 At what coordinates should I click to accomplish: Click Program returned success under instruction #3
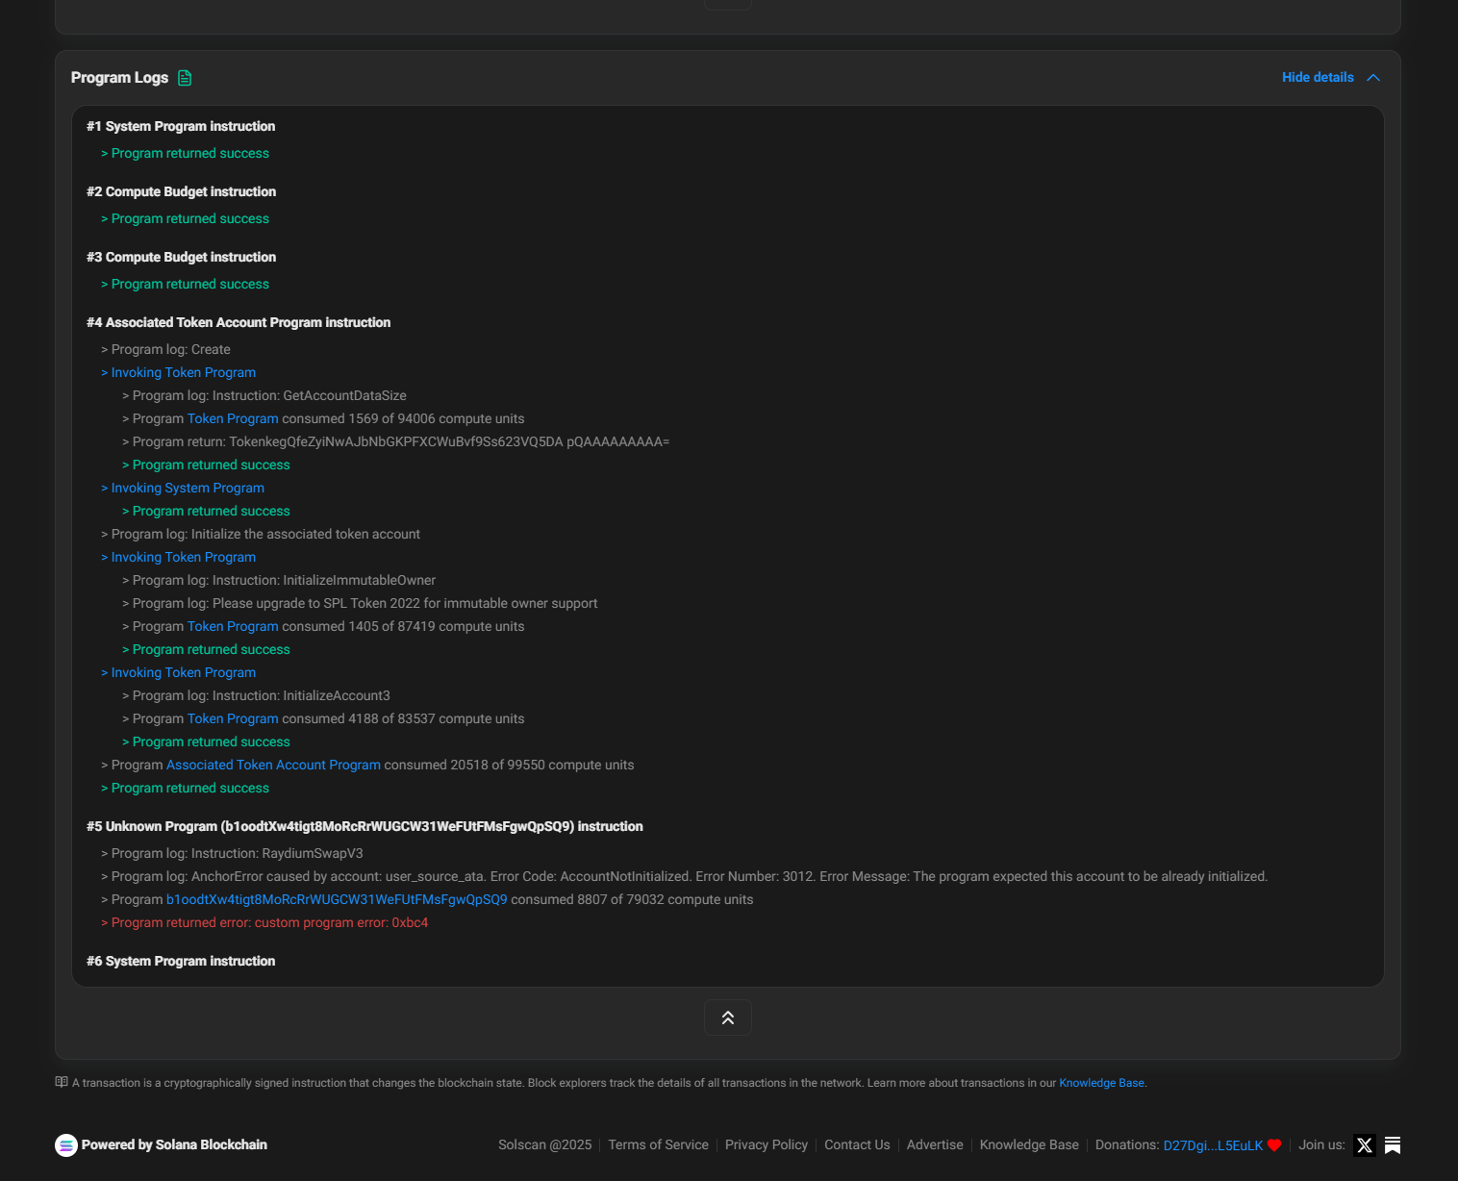[185, 284]
